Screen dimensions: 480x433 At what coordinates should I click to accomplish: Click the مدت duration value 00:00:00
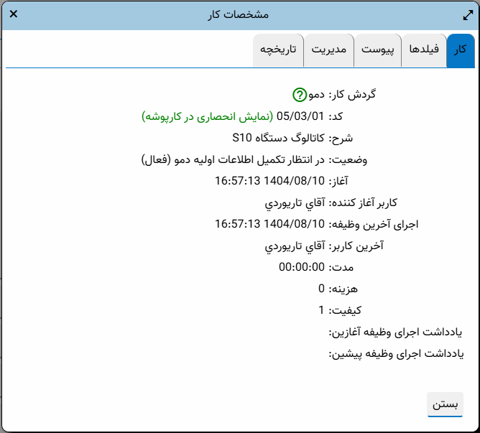[x=302, y=267]
